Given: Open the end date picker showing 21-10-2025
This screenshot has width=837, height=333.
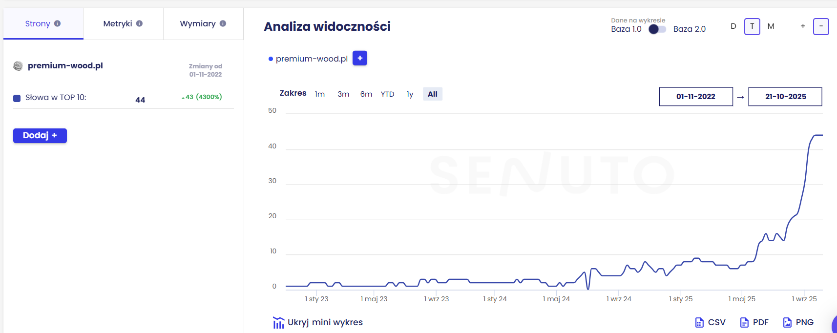Looking at the screenshot, I should tap(785, 96).
